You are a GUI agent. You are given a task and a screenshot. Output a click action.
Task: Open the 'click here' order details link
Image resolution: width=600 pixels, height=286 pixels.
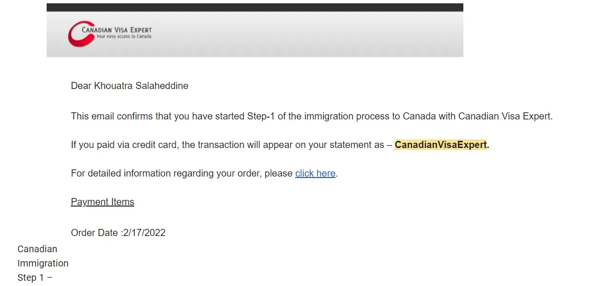coord(315,173)
